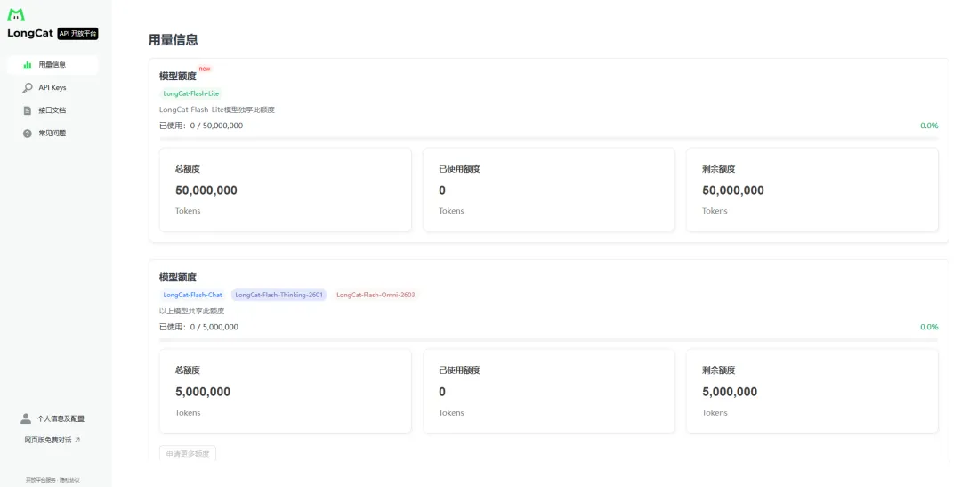The height and width of the screenshot is (487, 961).
Task: Click the text 已使用:0 / 5,000,000
Action: (198, 327)
